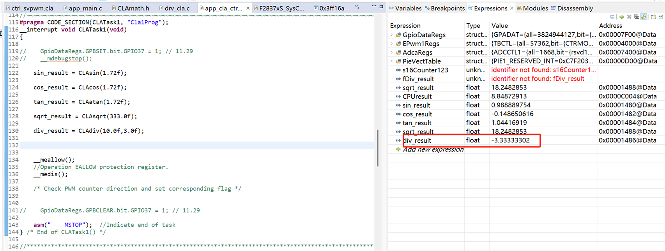
Task: Open drv_cla.c editor tab
Action: point(174,8)
